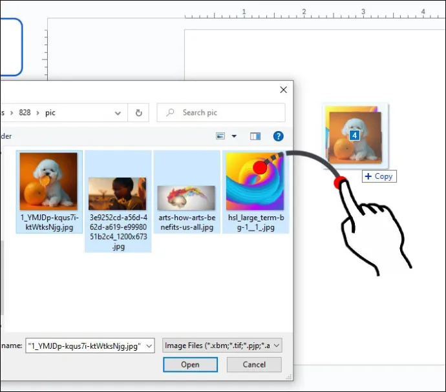Select the arts-how-arts-benefits-us-all thumbnail
The height and width of the screenshot is (392, 446).
click(186, 198)
